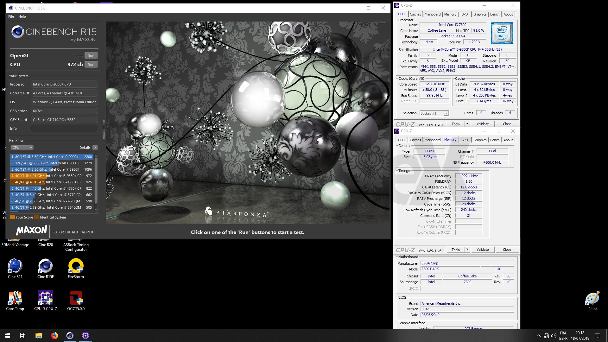Screen dimensions: 608x342
Task: Open the OCCT5.0.0 desktop shortcut
Action: pos(76,301)
